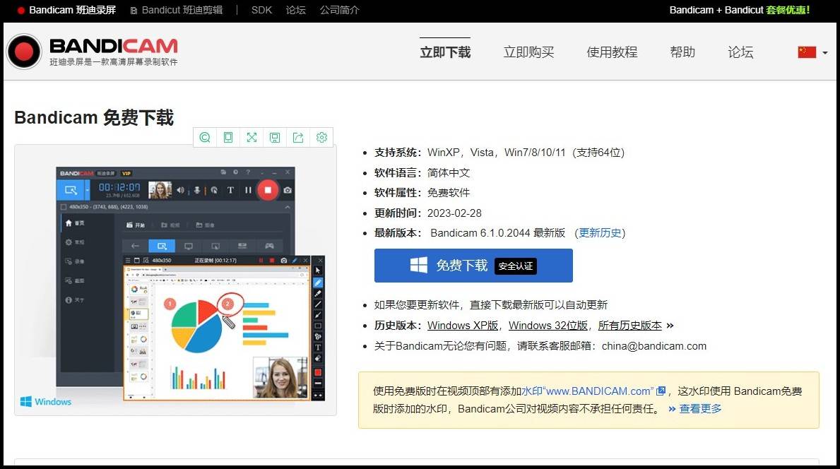Switch to the 立即购买 tab
Image resolution: width=840 pixels, height=469 pixels.
click(528, 52)
